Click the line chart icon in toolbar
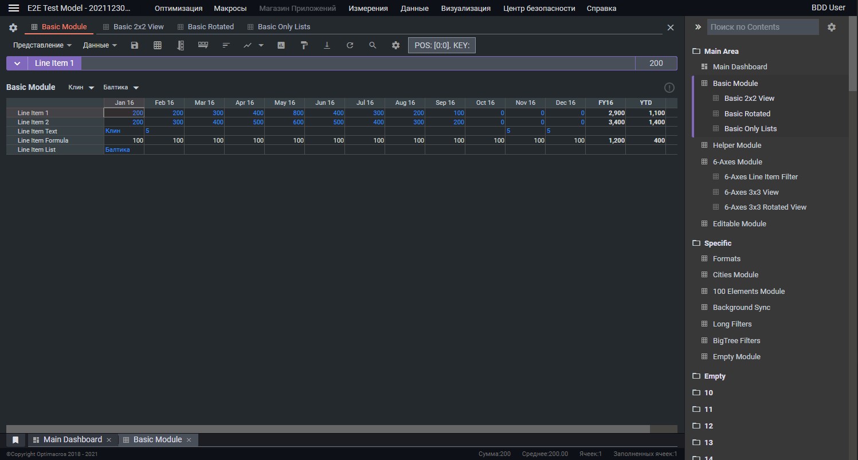 click(x=248, y=45)
